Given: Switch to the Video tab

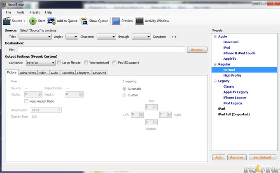Looking at the screenshot, I should 43,73.
